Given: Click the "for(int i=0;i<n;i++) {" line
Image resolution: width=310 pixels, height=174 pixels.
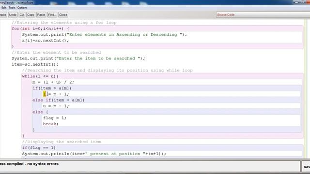Looking at the screenshot, I should point(40,29).
